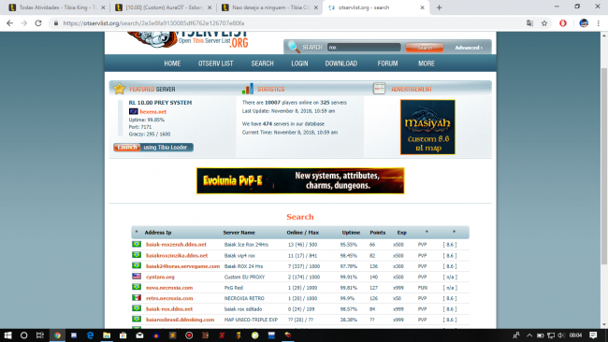Open the Opera extension icon in toolbar

(562, 23)
